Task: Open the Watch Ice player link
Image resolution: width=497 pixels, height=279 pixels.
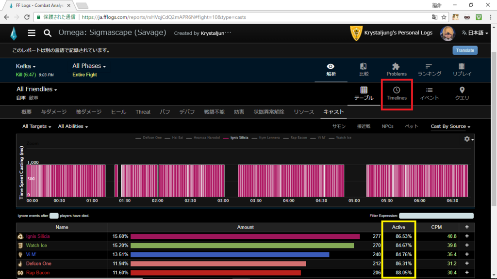Action: [x=36, y=245]
